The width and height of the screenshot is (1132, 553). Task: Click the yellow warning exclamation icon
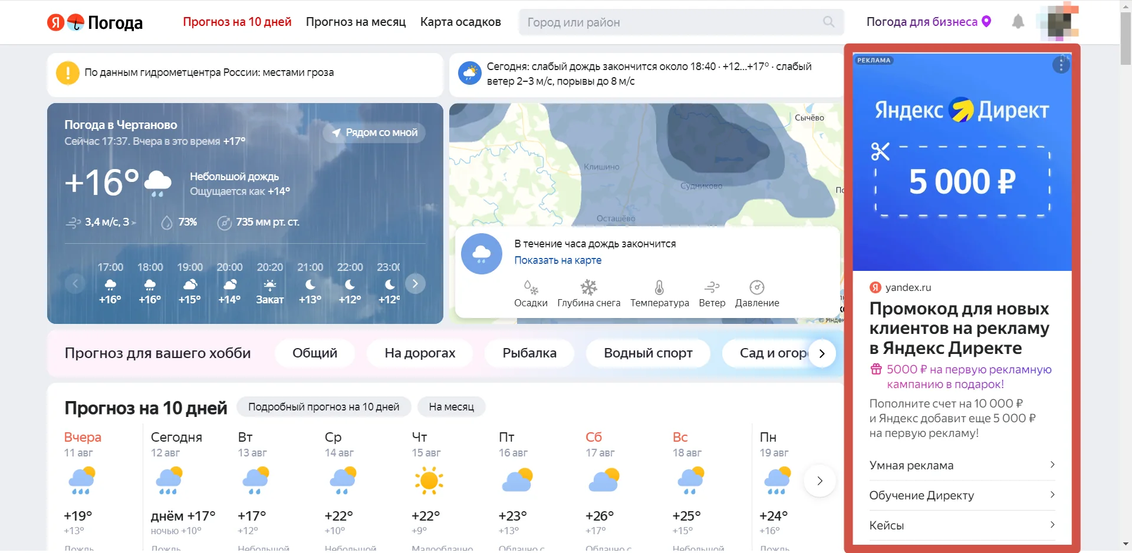68,73
